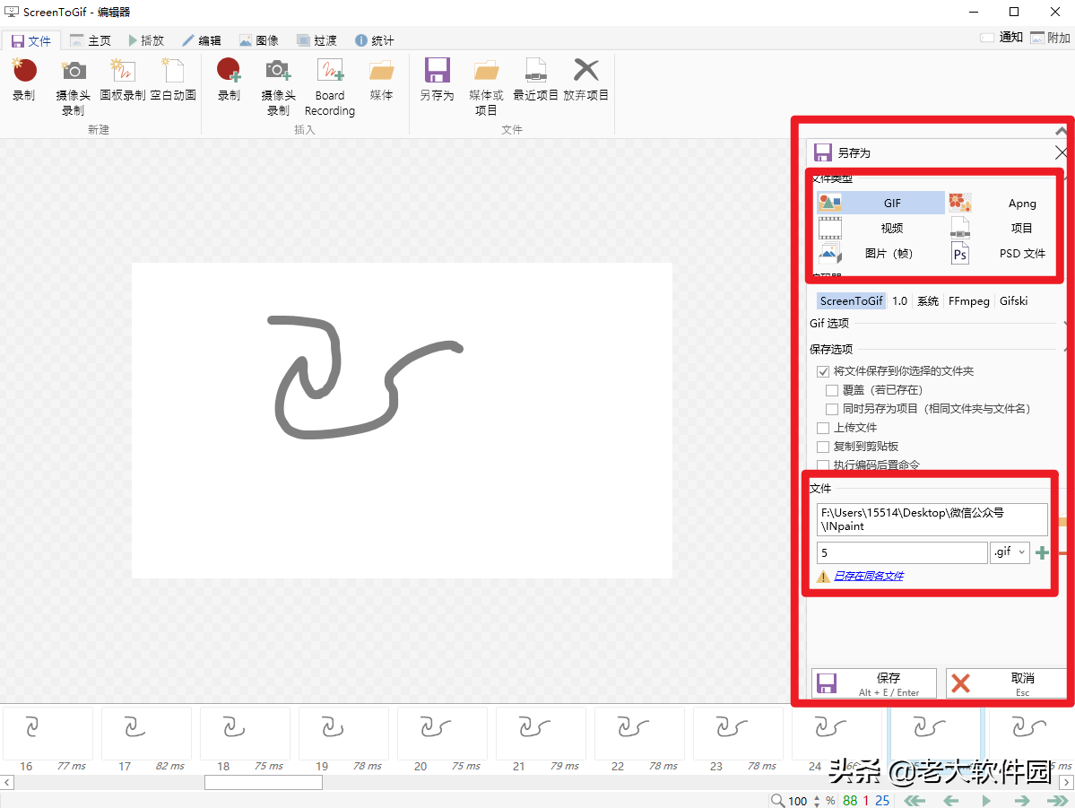Click the 另存为 ribbon button
Viewport: 1075px width, 808px height.
437,80
